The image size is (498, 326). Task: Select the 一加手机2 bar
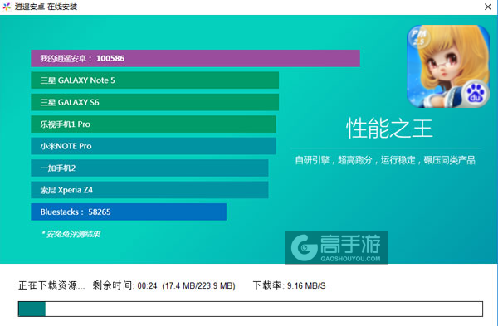click(x=149, y=168)
